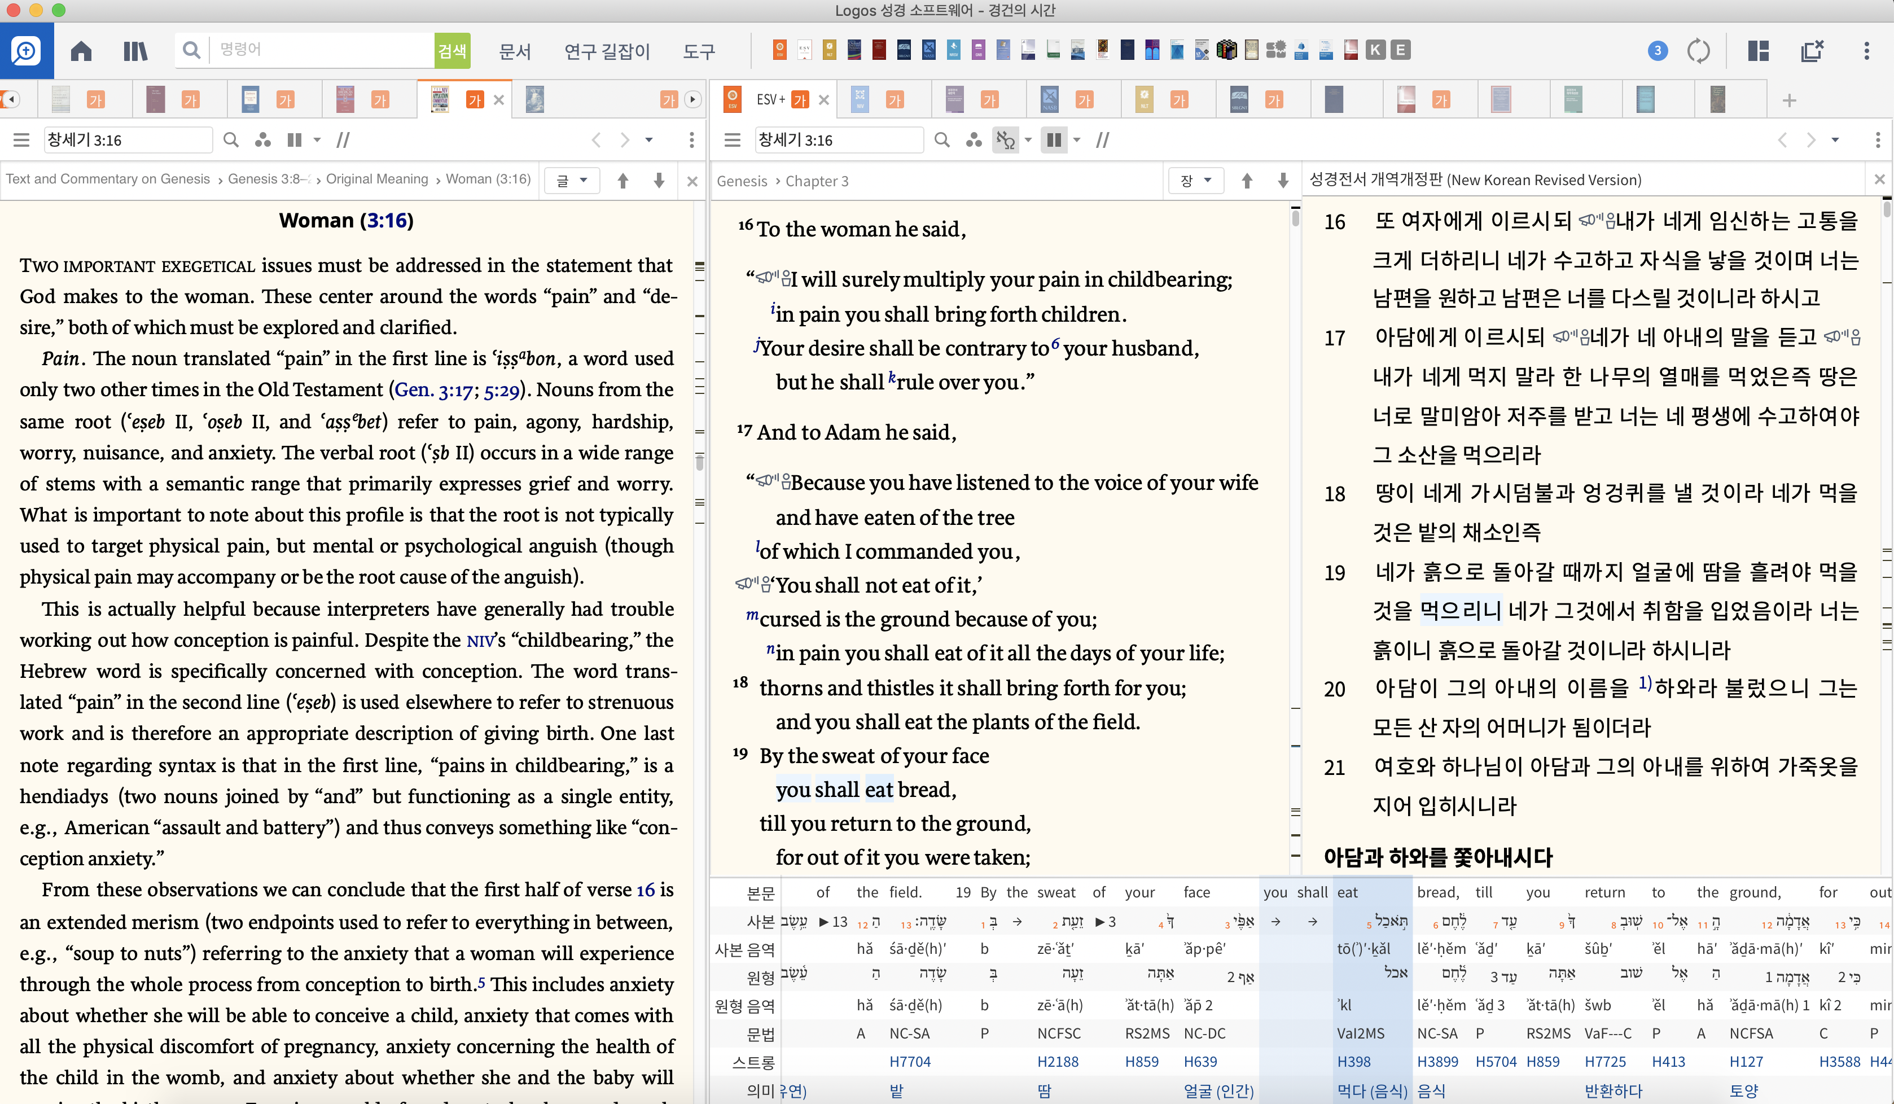Open the Library icon in the top toolbar
1894x1104 pixels.
135,51
